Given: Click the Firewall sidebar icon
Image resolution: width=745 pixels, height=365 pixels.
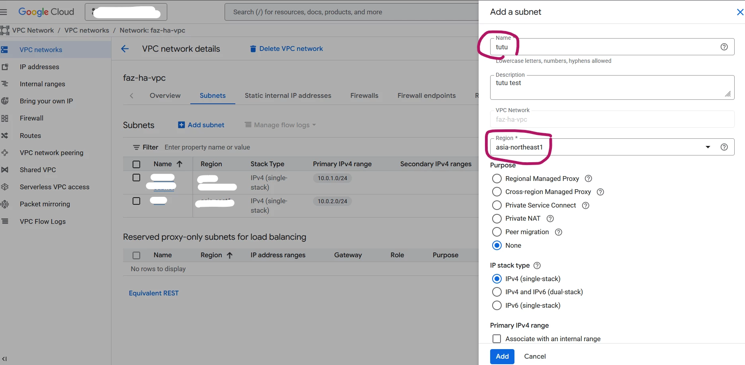Looking at the screenshot, I should pyautogui.click(x=5, y=118).
